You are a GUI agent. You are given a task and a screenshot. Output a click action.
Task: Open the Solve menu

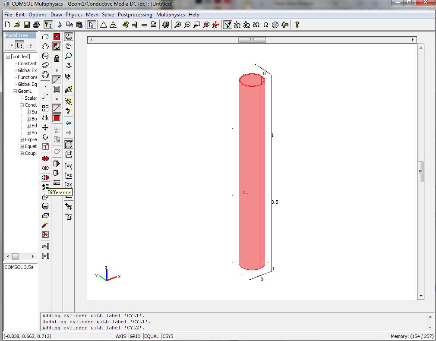pos(108,15)
